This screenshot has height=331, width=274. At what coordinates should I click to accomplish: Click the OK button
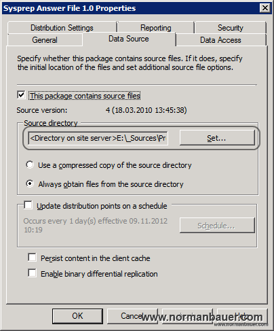[x=77, y=316]
